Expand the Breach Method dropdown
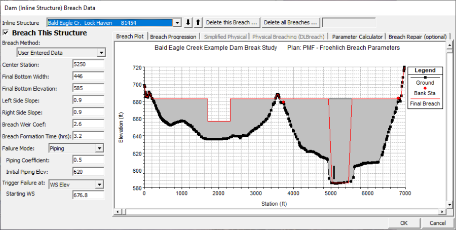 coord(101,53)
